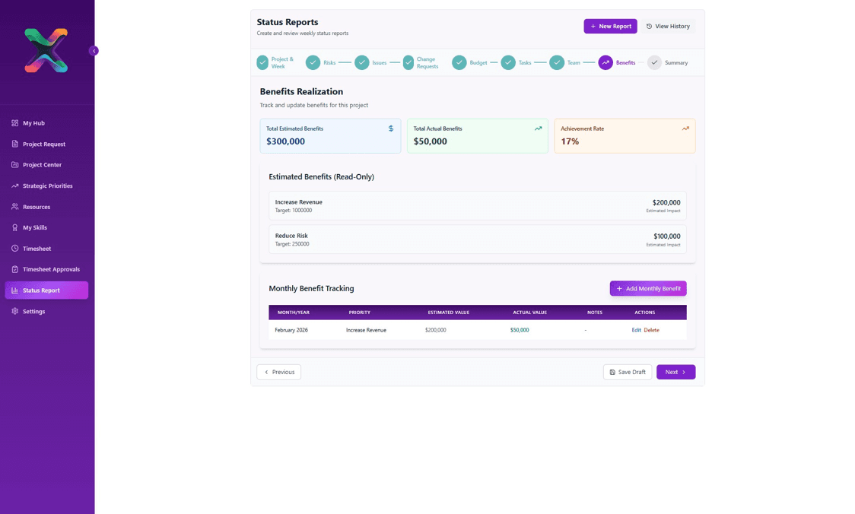
Task: Click the Strategic Priorities trend icon
Action: tap(14, 186)
